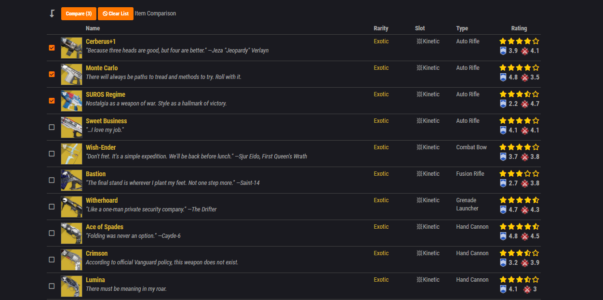Sort by the Name column header
Screen dimensions: 603x300
(93, 28)
